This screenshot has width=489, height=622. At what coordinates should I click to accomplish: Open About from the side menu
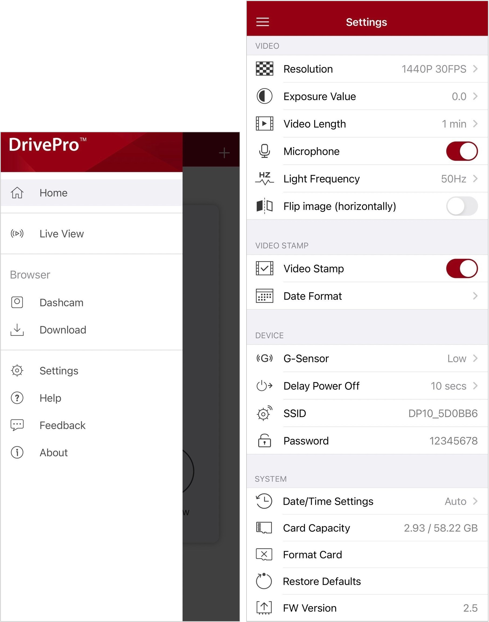92,453
